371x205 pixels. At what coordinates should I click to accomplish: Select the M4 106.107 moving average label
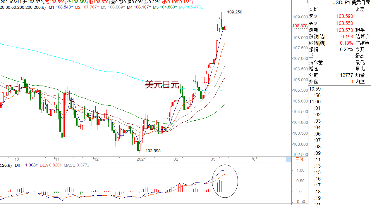[x=139, y=7]
